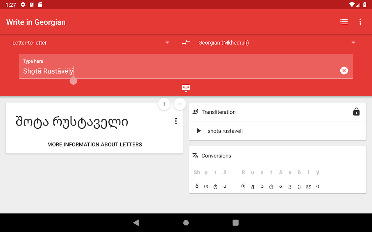Select the შ Georgian letter in Conversions

[x=197, y=186]
